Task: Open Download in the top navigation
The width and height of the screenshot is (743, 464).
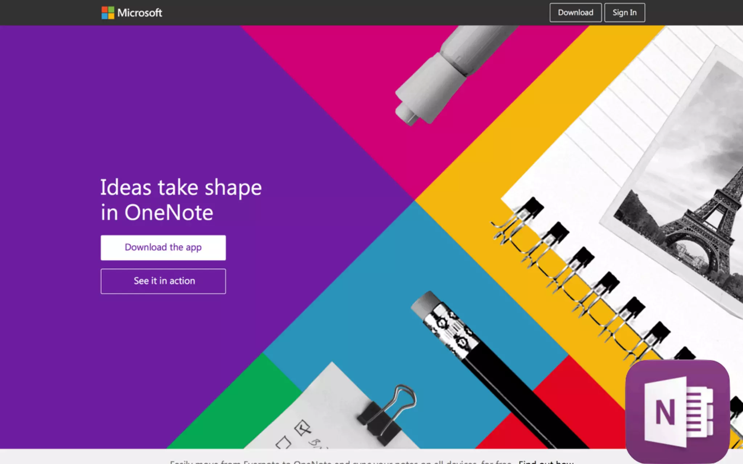Action: (575, 13)
